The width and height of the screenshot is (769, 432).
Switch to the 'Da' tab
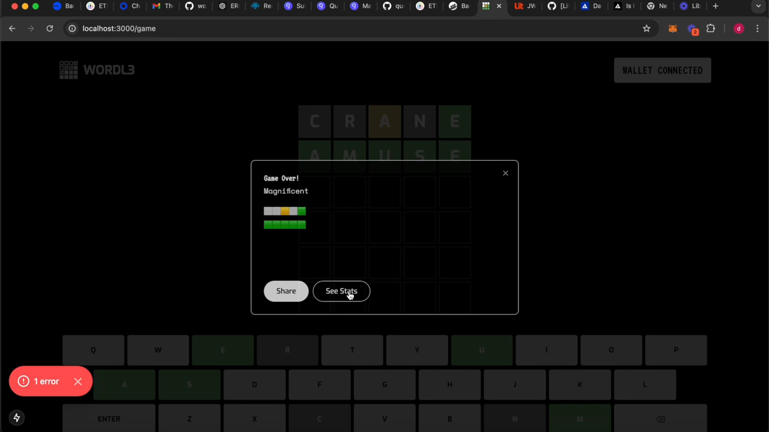click(x=591, y=6)
